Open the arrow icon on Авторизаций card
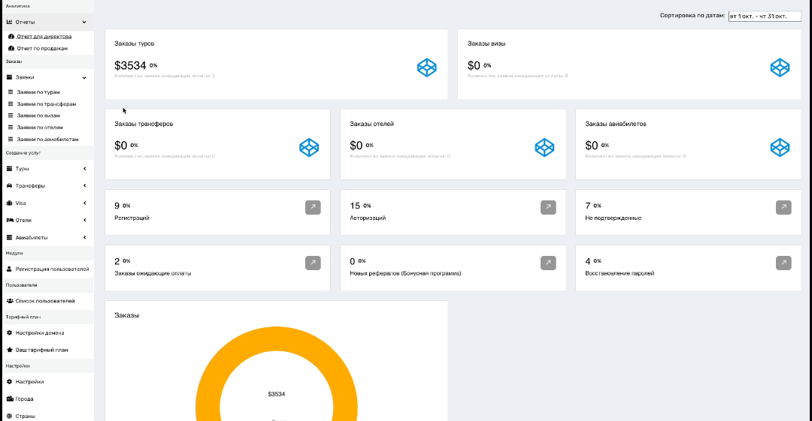This screenshot has width=812, height=421. click(x=548, y=207)
